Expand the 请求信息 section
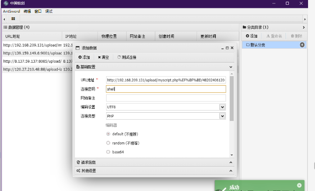This screenshot has width=315, height=191. [x=231, y=162]
